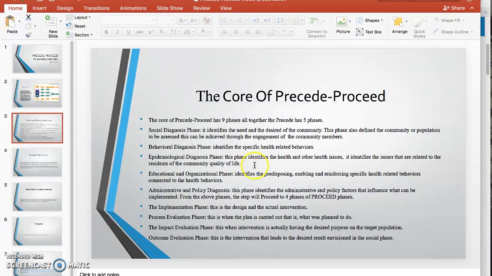
Task: Toggle Italic formatting
Action: click(117, 32)
